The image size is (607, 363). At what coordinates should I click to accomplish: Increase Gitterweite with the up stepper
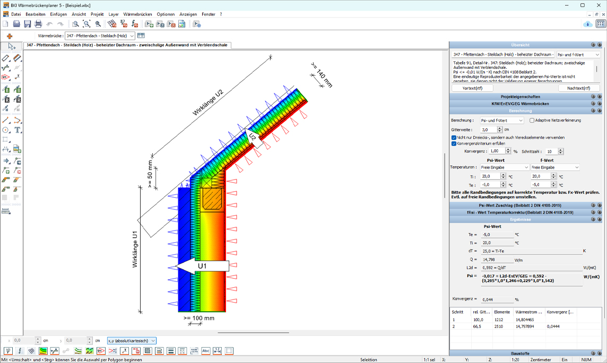(499, 128)
